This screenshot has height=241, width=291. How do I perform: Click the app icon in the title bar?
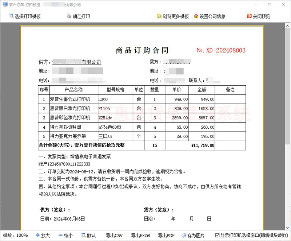(x=5, y=5)
